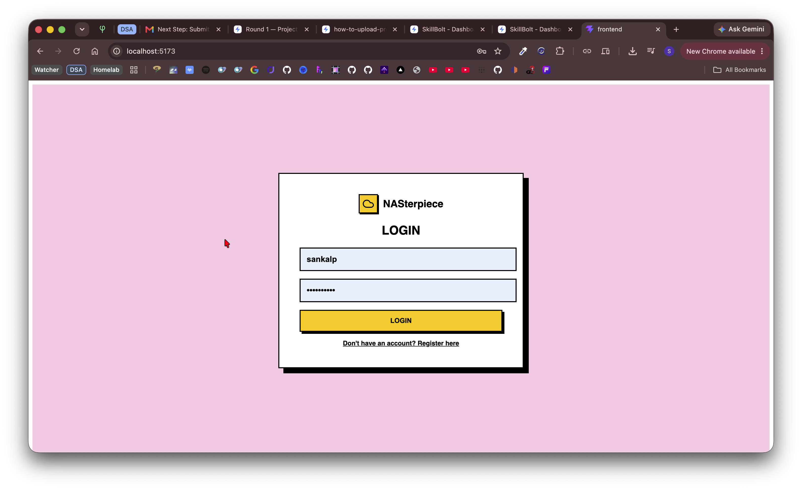Click the Ask Gemini button
The image size is (802, 490).
pos(741,29)
